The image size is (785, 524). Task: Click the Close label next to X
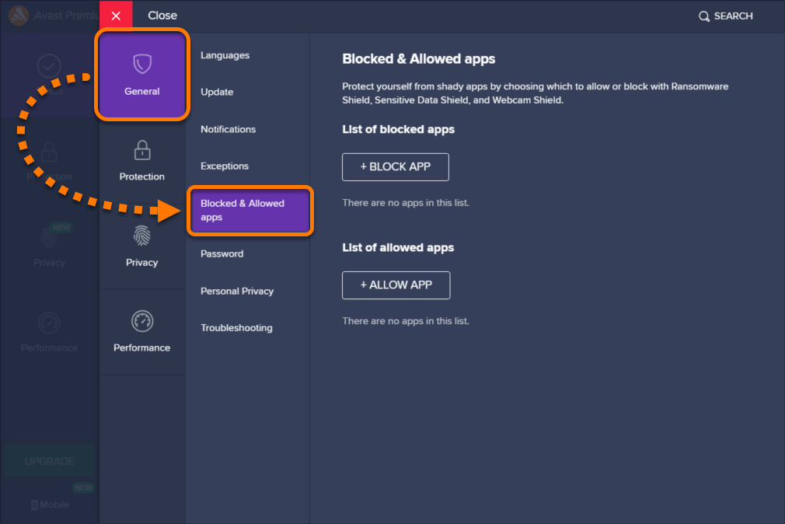tap(162, 16)
